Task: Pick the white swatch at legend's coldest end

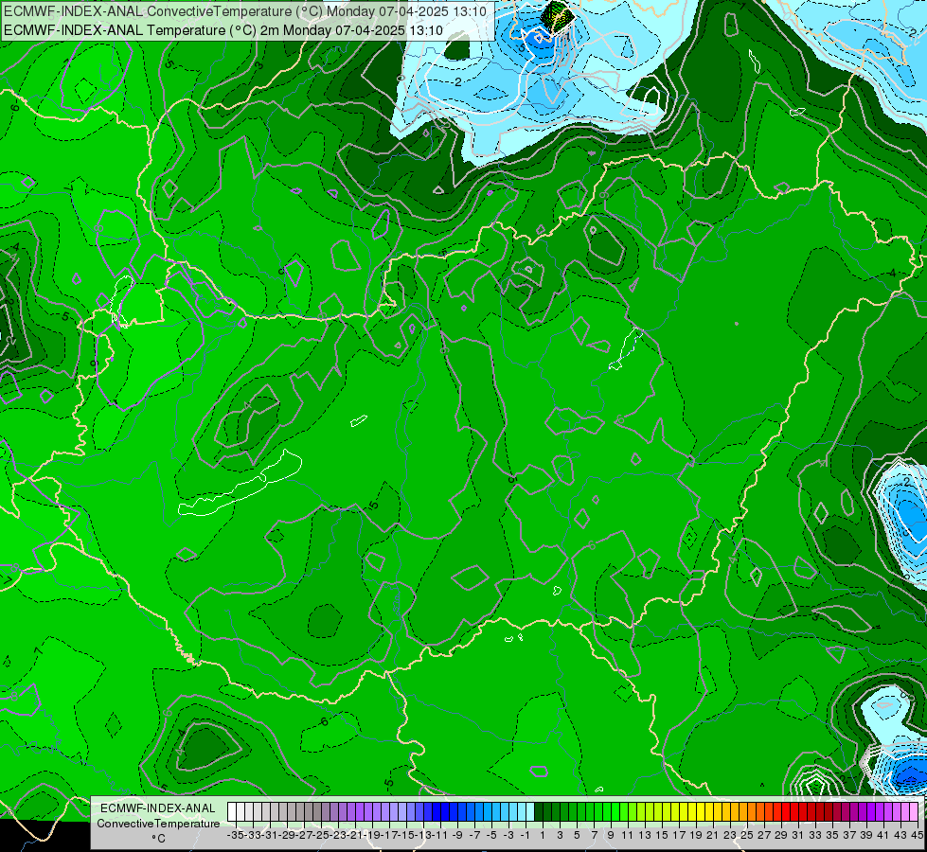Action: pos(232,812)
